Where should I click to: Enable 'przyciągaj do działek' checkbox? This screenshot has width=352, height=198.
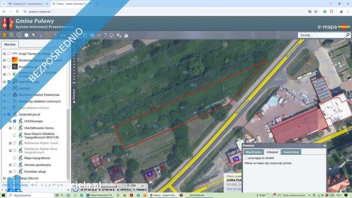point(247,158)
